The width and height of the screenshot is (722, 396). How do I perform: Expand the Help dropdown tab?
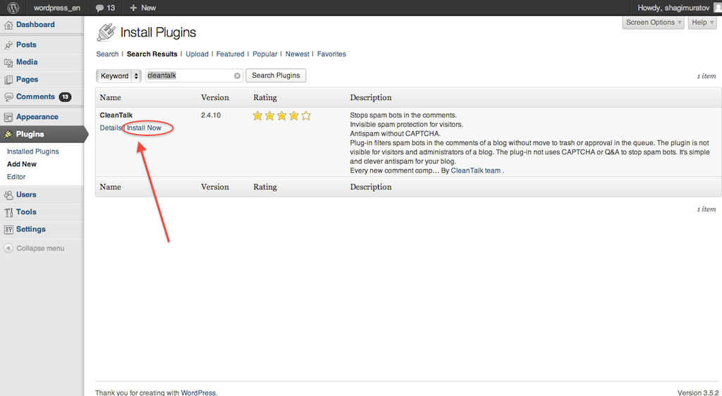point(702,23)
